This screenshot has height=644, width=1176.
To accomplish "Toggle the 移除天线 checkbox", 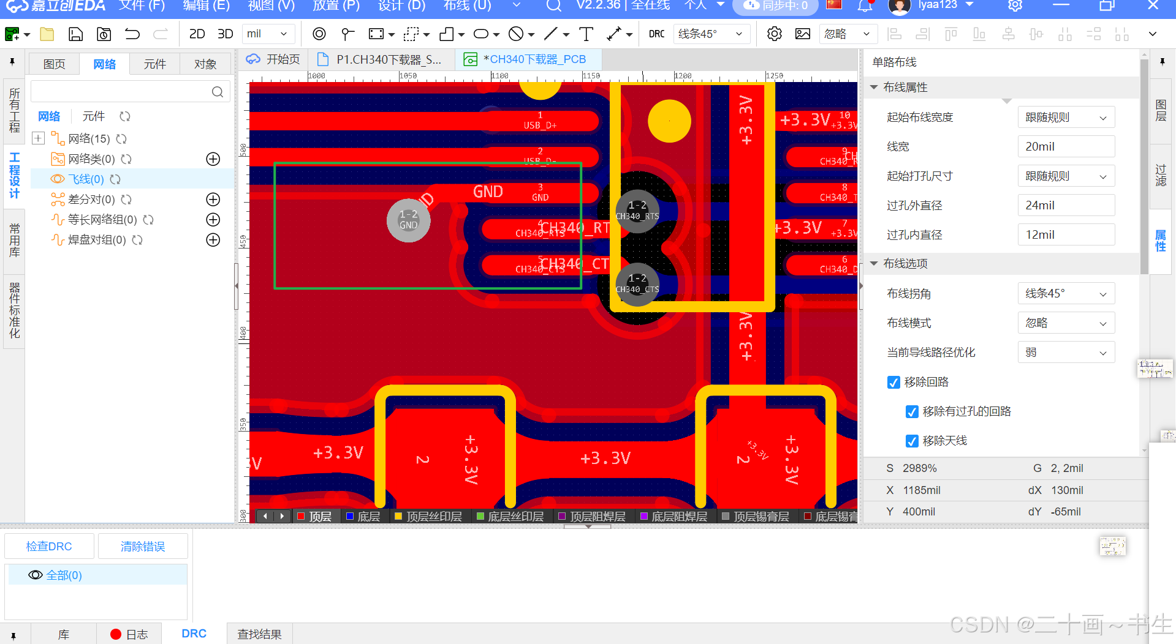I will pyautogui.click(x=912, y=441).
